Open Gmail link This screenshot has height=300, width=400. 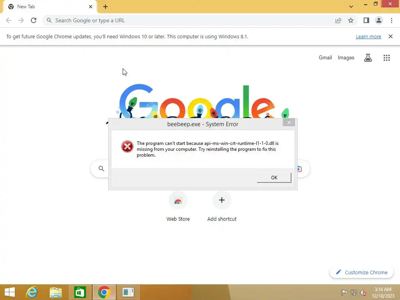click(x=325, y=58)
